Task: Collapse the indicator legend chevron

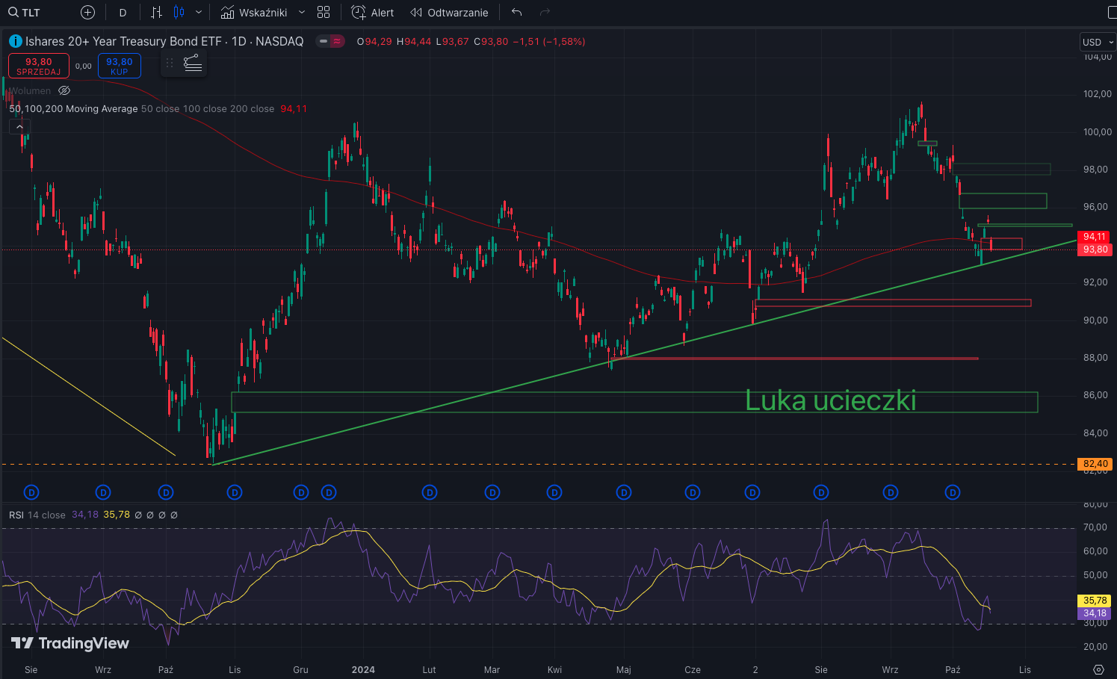Action: (x=20, y=127)
